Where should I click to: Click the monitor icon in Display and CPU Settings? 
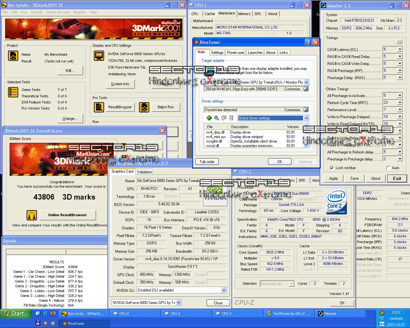coord(99,56)
